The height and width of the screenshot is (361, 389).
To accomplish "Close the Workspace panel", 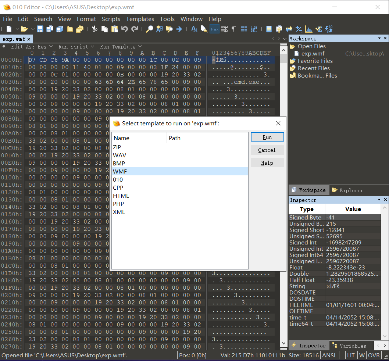I will coord(385,38).
